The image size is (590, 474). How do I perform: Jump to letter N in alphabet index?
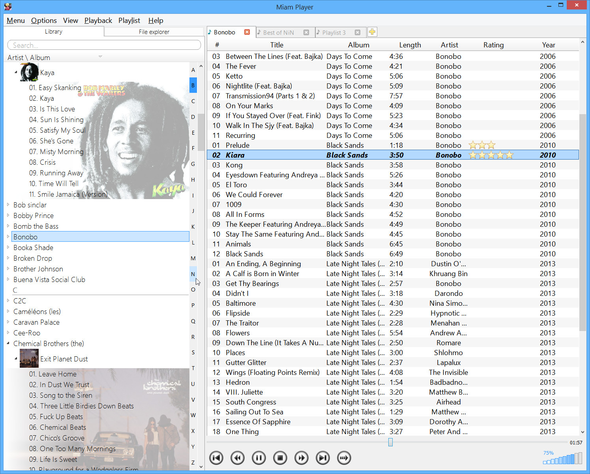[193, 274]
